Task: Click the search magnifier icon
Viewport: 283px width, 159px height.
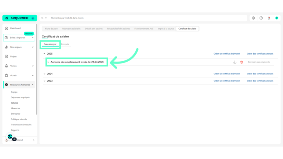Action: tap(42, 18)
